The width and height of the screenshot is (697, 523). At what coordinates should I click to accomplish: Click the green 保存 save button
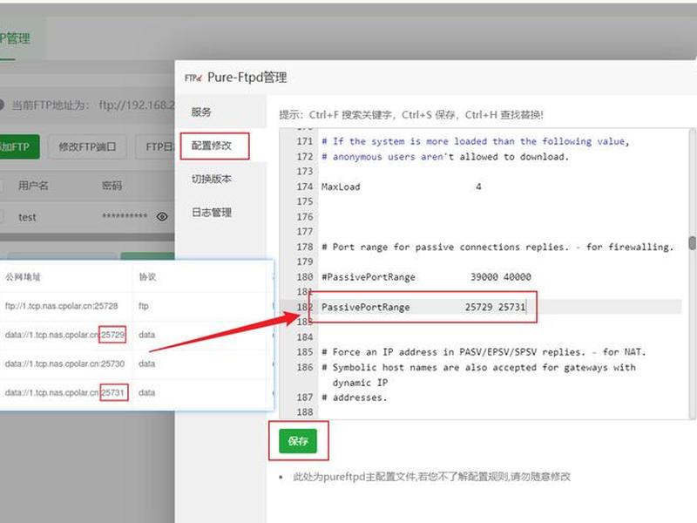(x=298, y=441)
